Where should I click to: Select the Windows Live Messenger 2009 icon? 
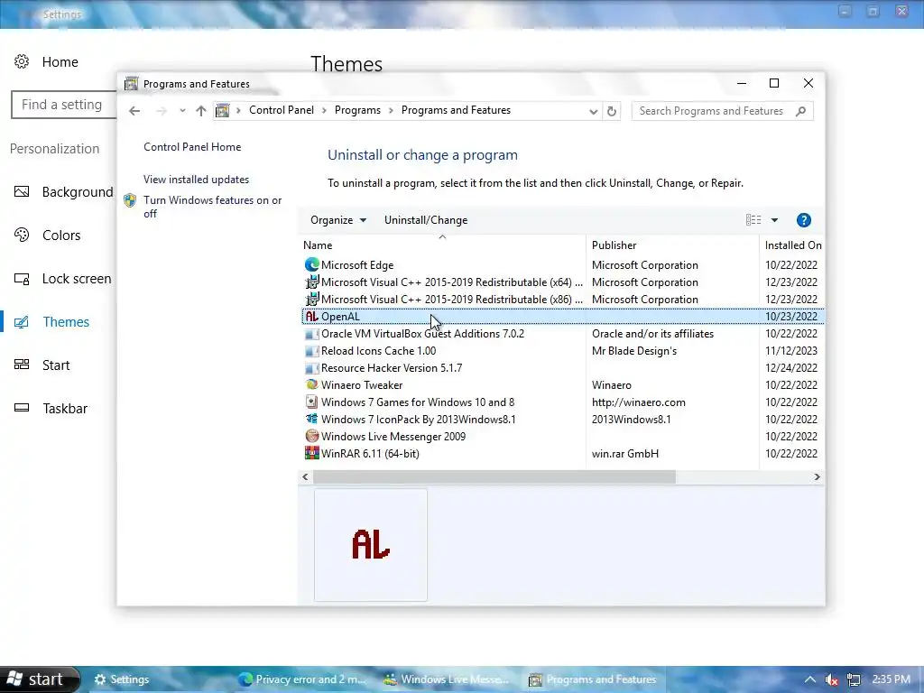(x=311, y=436)
